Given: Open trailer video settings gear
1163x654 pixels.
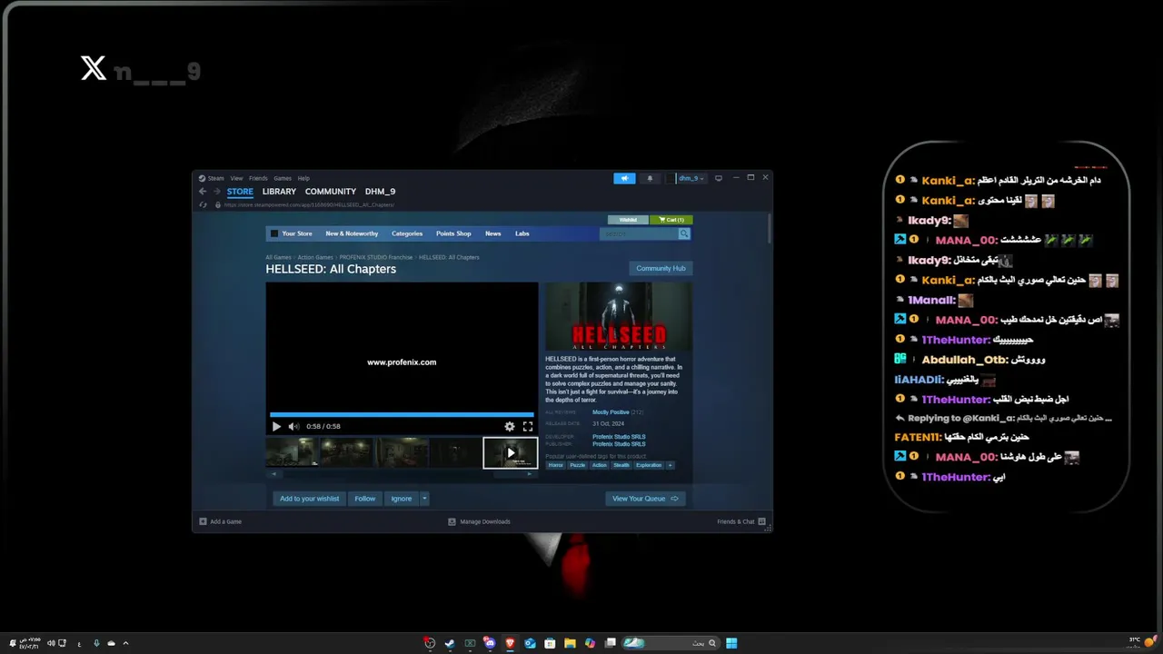Looking at the screenshot, I should [x=510, y=426].
